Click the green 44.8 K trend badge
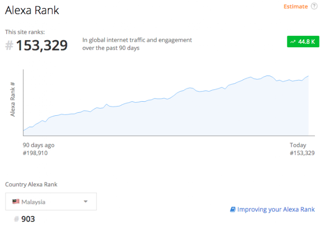The image size is (322, 228). (303, 41)
